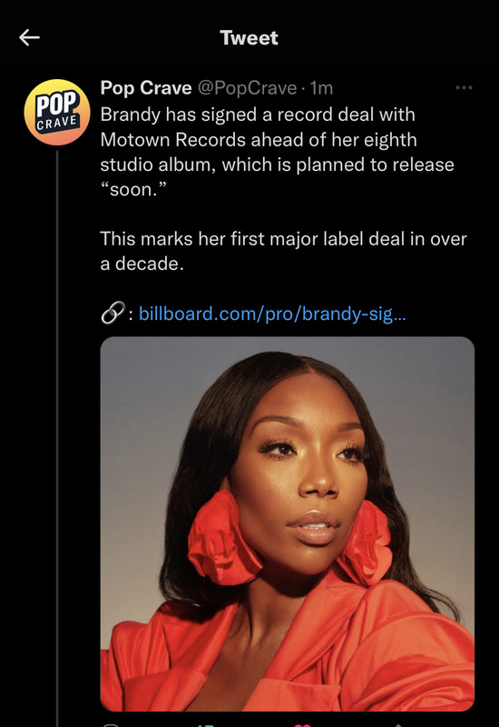Click the chain link emoji icon

click(x=113, y=313)
